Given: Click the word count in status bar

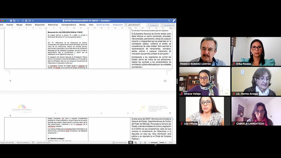Looking at the screenshot, I should click(x=23, y=143).
